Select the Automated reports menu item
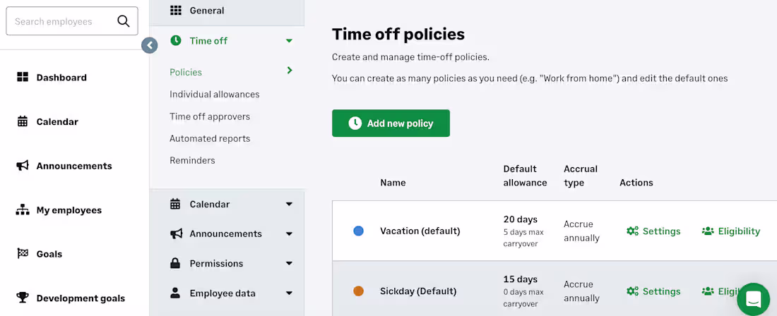 click(210, 138)
